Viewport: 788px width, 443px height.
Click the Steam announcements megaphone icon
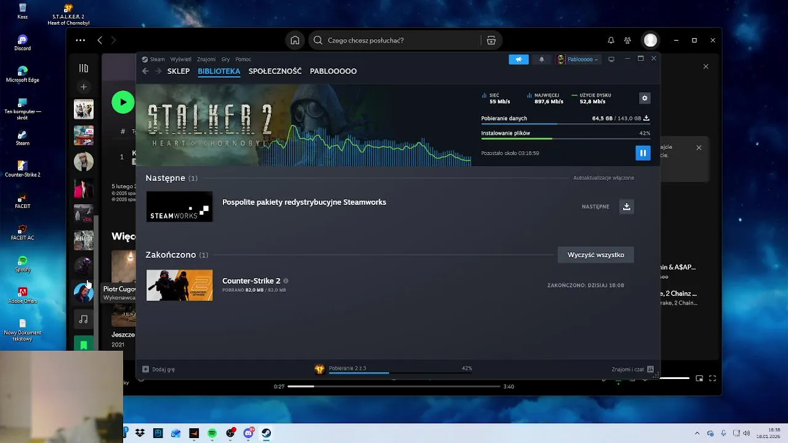click(518, 59)
